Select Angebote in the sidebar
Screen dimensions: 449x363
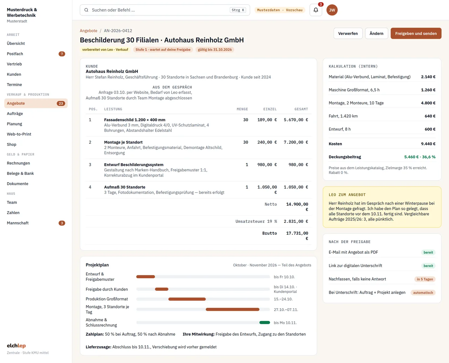pos(36,103)
